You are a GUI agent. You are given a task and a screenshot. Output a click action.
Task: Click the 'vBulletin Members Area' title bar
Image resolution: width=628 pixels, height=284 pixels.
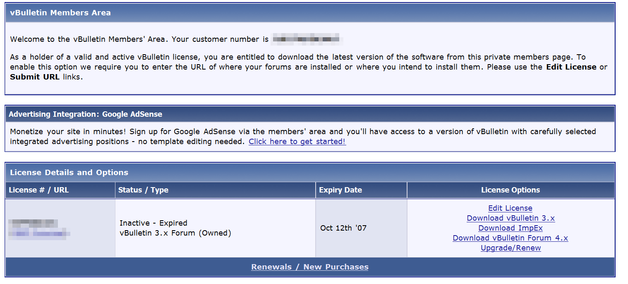coord(60,13)
